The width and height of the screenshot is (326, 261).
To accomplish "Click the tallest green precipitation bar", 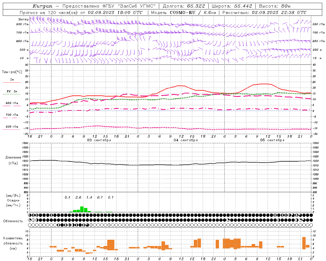I will [82, 209].
